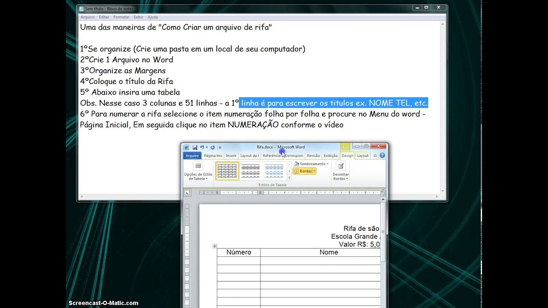The width and height of the screenshot is (548, 308).
Task: Switch to the Revisão tab
Action: [x=313, y=156]
